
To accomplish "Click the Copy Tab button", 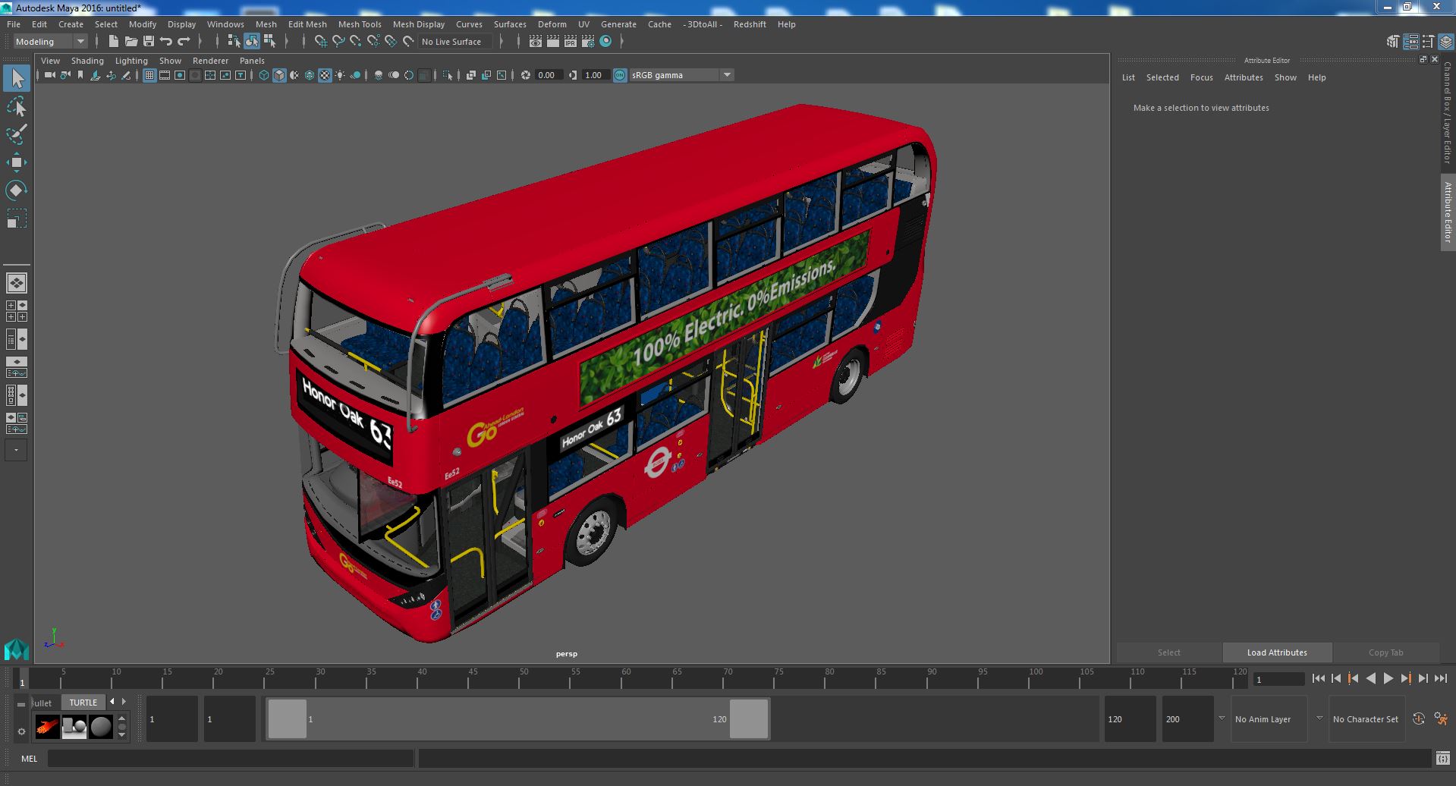I will tap(1385, 652).
